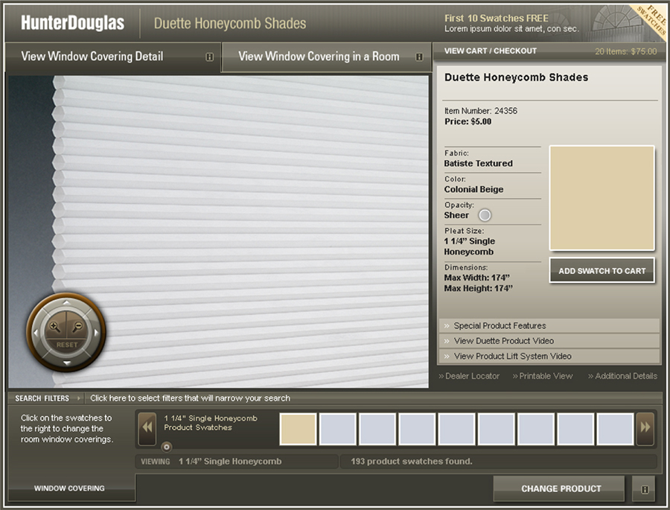Show next swatches with the forward arrow
This screenshot has height=510, width=670.
click(x=645, y=429)
